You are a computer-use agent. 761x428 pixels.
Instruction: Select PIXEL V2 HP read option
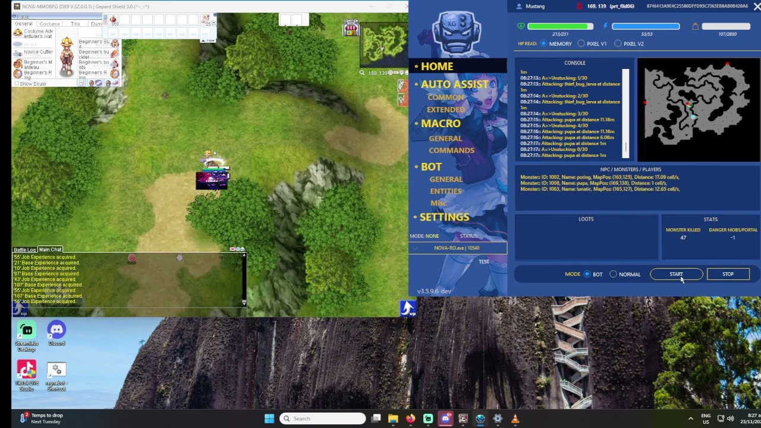pyautogui.click(x=618, y=43)
